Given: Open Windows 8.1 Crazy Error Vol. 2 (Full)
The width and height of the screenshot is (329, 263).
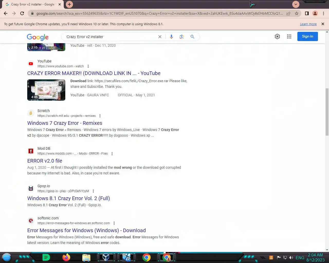Looking at the screenshot, I should (69, 198).
